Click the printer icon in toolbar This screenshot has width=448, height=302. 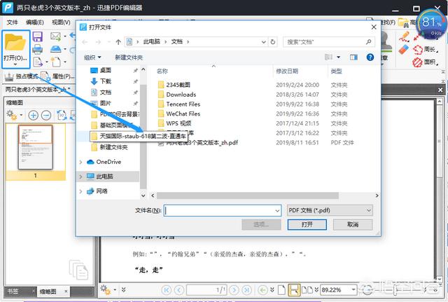click(37, 49)
